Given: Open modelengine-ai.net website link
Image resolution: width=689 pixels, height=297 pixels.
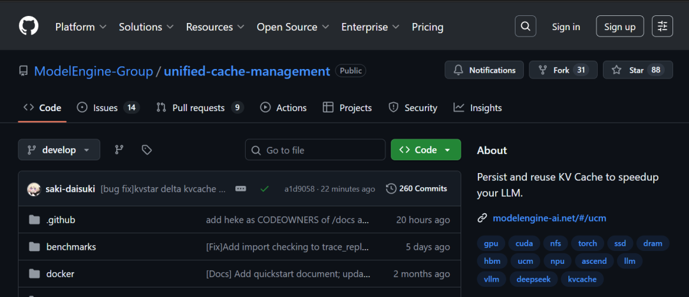Looking at the screenshot, I should coord(549,218).
